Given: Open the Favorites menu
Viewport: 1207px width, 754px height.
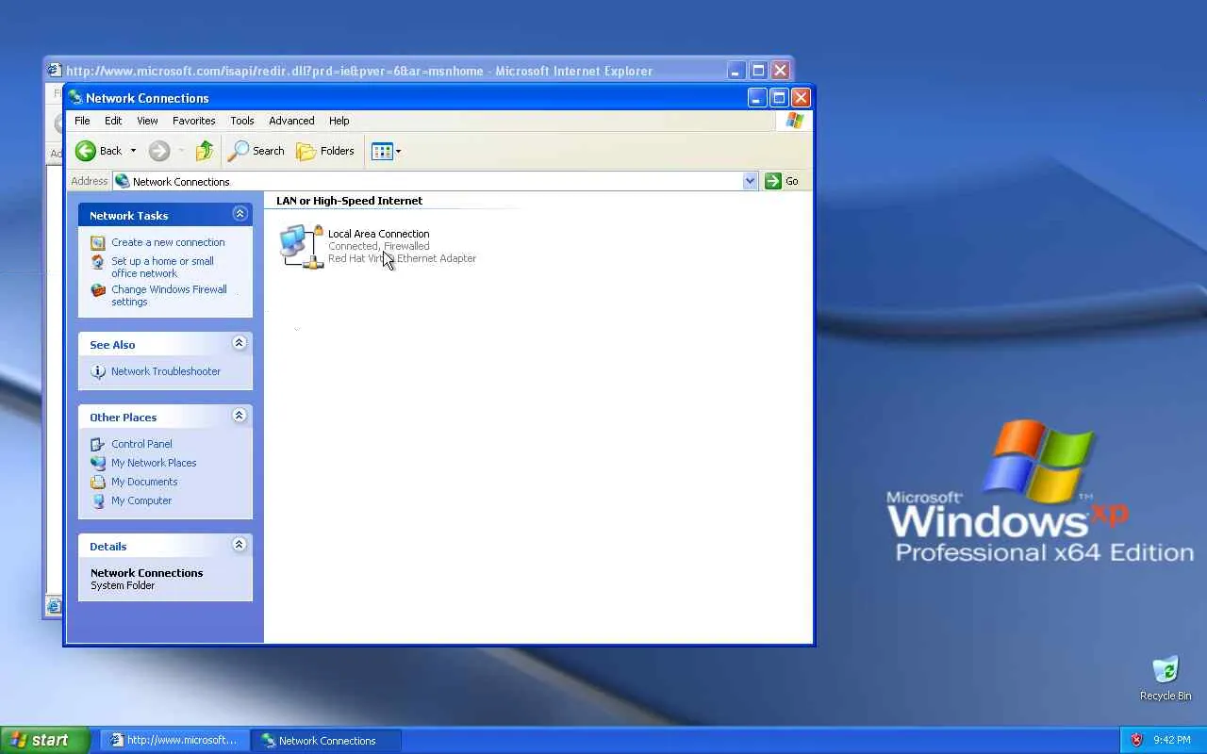Looking at the screenshot, I should pos(194,121).
